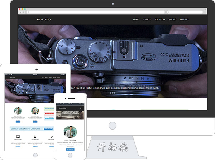Tap the flask icon on tablet services
This screenshot has width=215, height=161.
(35, 137)
